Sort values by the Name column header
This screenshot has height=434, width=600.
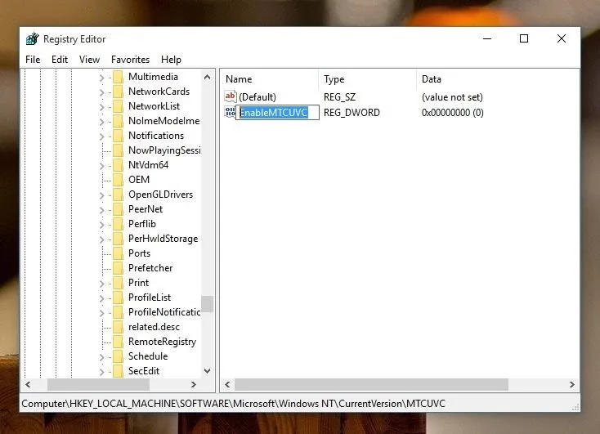(270, 79)
